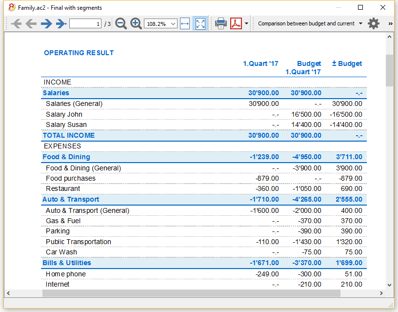Select Internet row
The height and width of the screenshot is (312, 398).
204,284
